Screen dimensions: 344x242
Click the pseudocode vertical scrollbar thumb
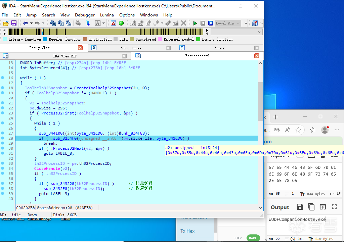click(260, 101)
